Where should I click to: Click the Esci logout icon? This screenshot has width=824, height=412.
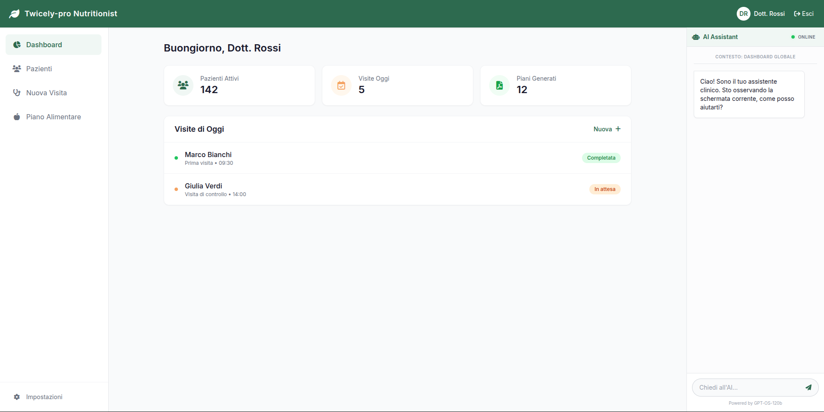(x=796, y=13)
